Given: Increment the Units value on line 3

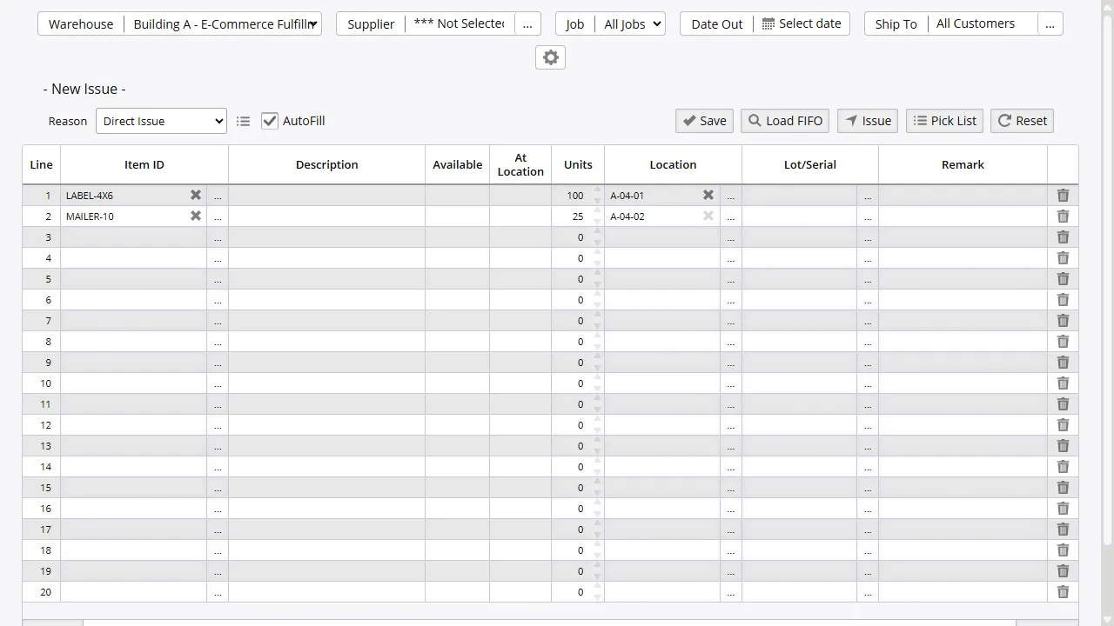Looking at the screenshot, I should point(597,232).
